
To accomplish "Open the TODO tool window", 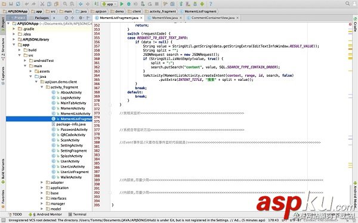I will 15,214.
